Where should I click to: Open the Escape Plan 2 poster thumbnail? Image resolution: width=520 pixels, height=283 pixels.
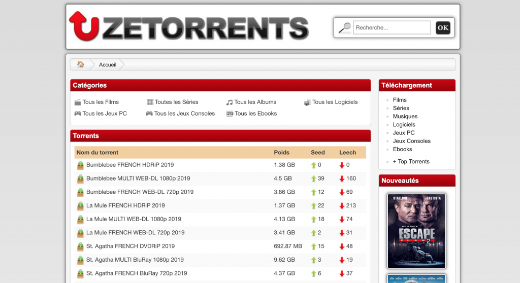coord(416,231)
